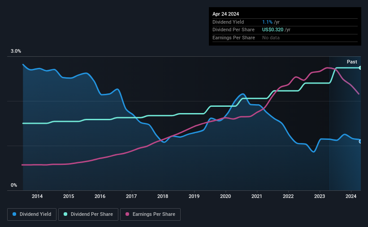Image resolution: width=368 pixels, height=227 pixels.
Task: Click the "No data" earnings text in tooltip
Action: click(271, 38)
